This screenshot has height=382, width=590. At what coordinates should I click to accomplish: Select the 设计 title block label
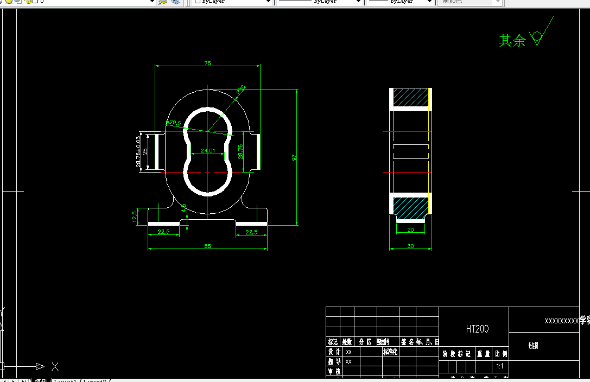click(334, 352)
